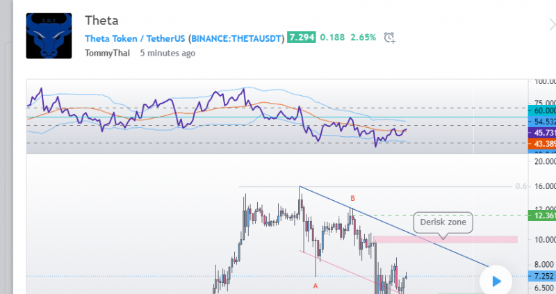Screen dimensions: 556x294
Task: Click the green 12.36 price label
Action: coord(542,215)
